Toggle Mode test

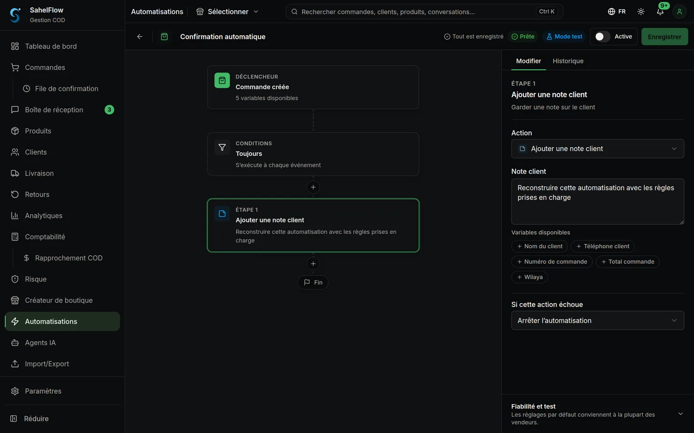click(x=564, y=37)
